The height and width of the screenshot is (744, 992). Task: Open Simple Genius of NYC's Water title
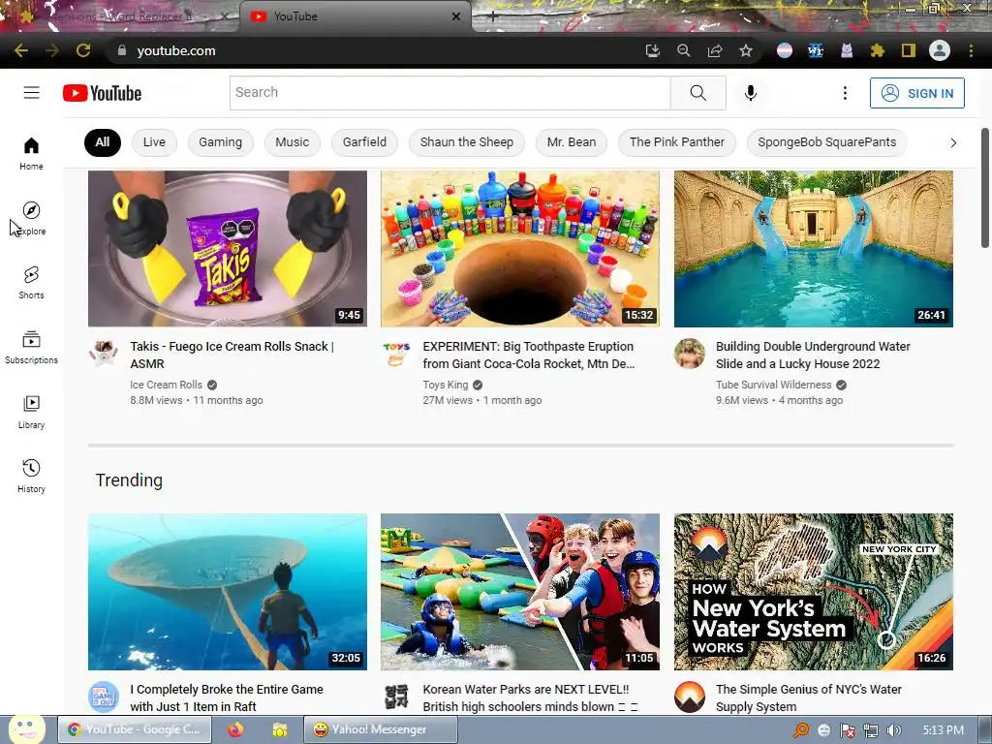click(809, 697)
